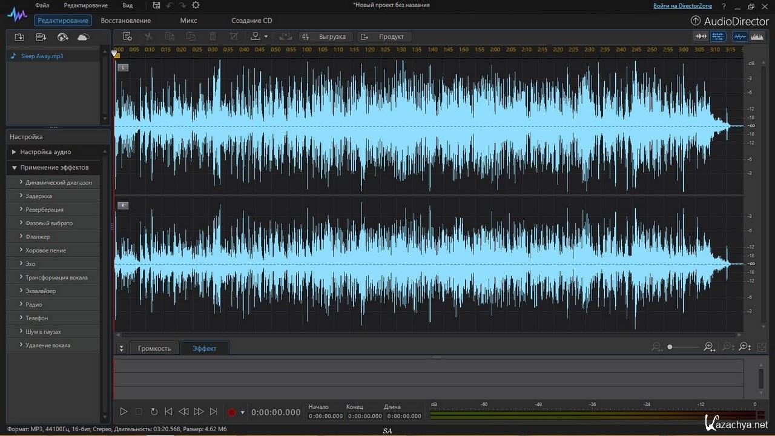This screenshot has height=436, width=775.
Task: Click the fast forward button
Action: click(199, 412)
